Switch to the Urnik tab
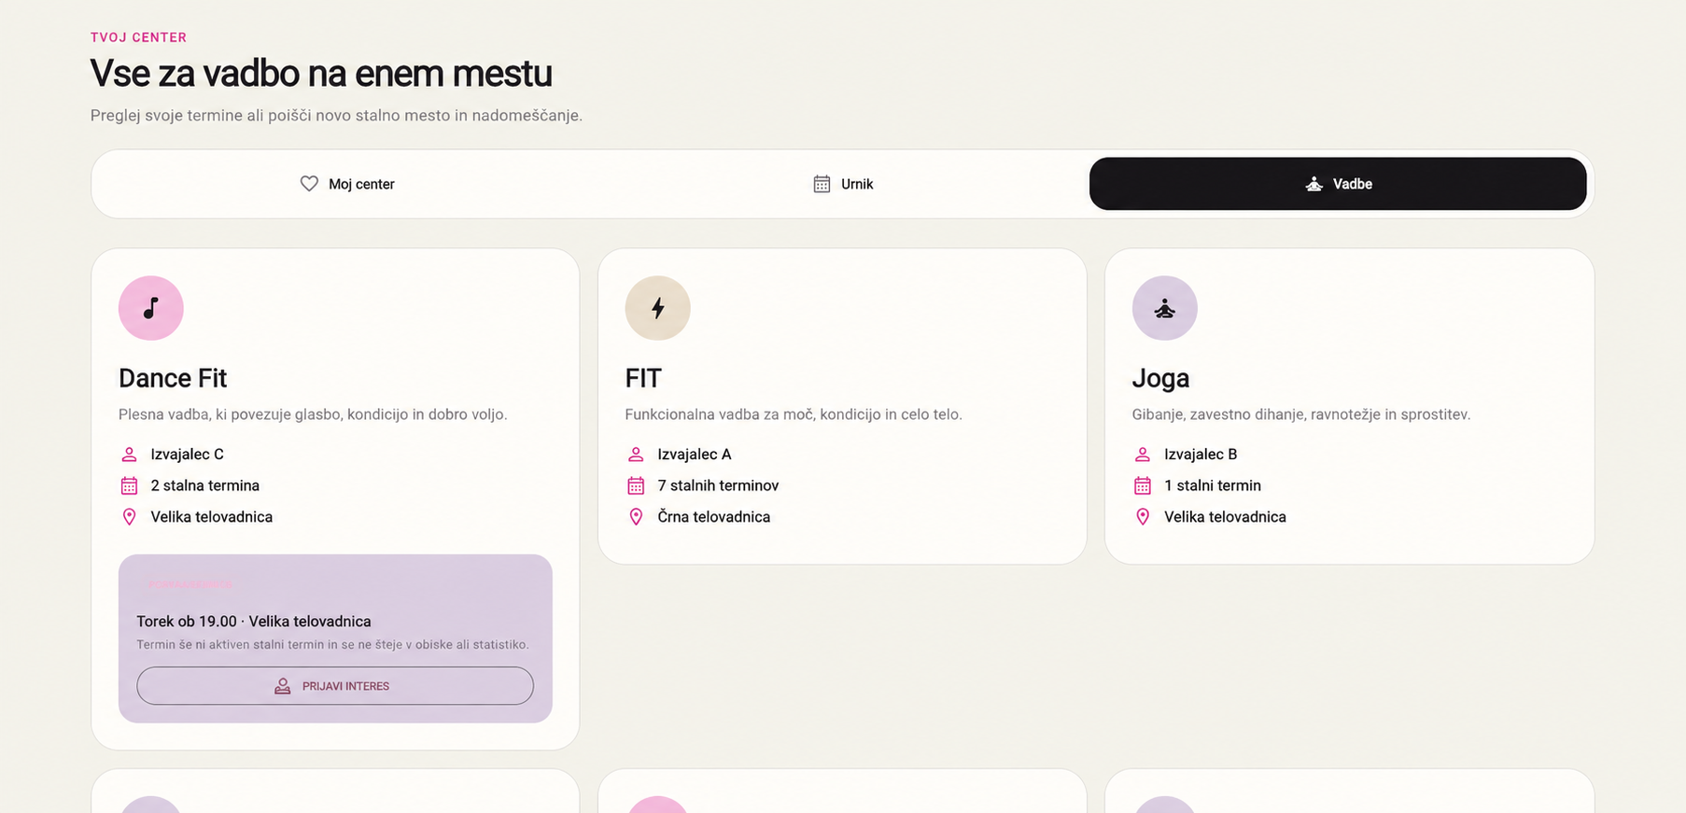The image size is (1686, 813). coord(843,184)
